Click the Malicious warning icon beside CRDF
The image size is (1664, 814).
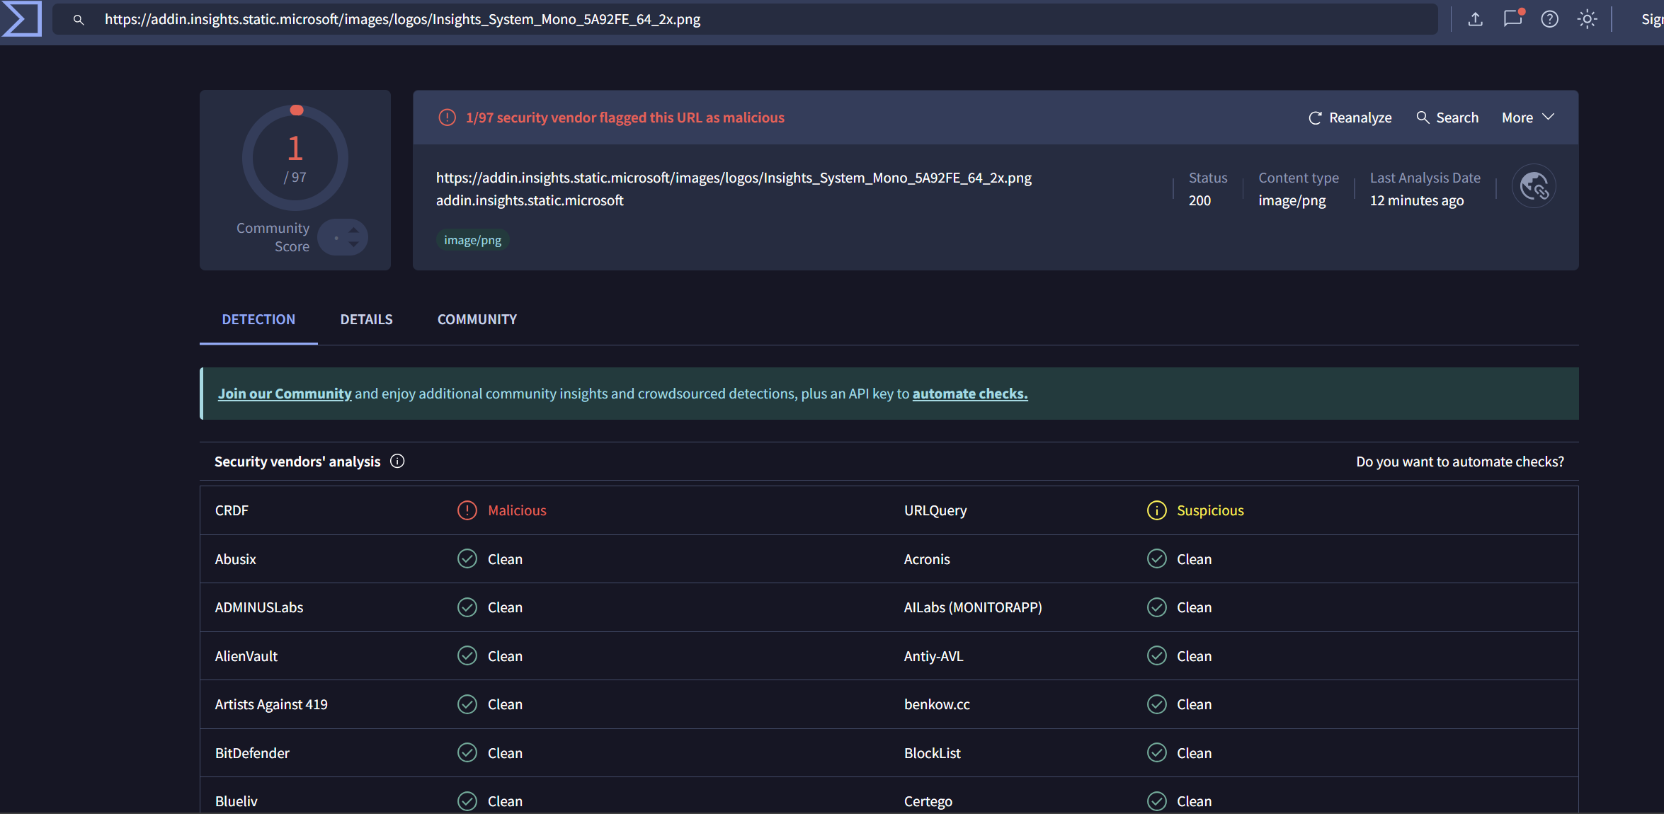pyautogui.click(x=467, y=510)
